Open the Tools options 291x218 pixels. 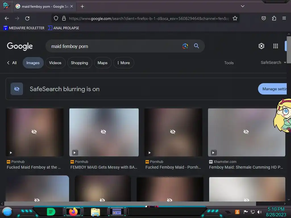click(x=229, y=63)
